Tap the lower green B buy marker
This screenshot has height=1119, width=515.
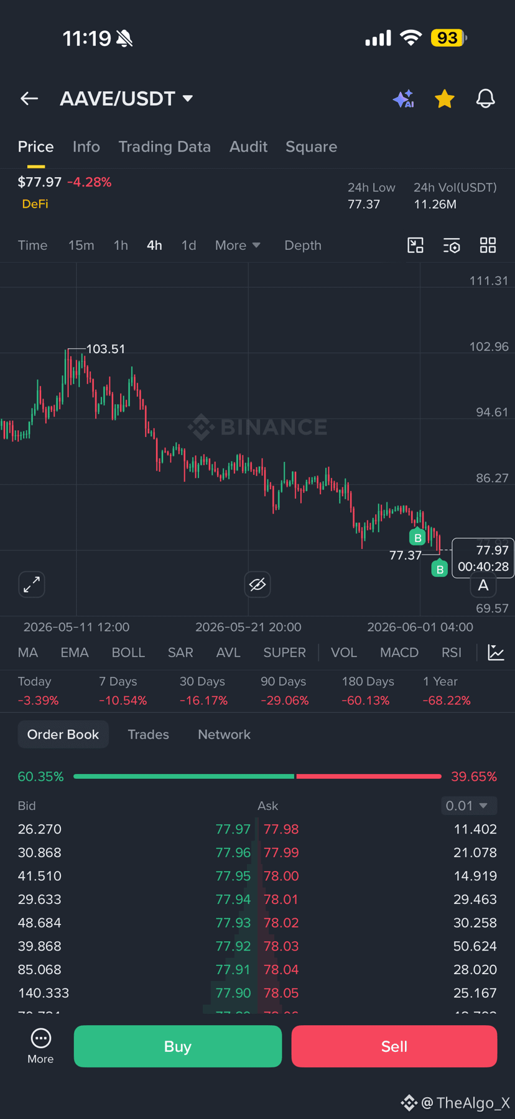[x=440, y=568]
